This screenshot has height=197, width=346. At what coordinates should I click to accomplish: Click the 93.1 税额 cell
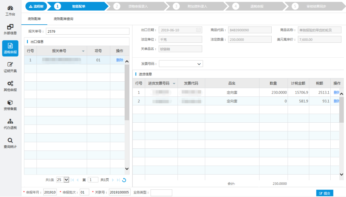(x=320, y=101)
